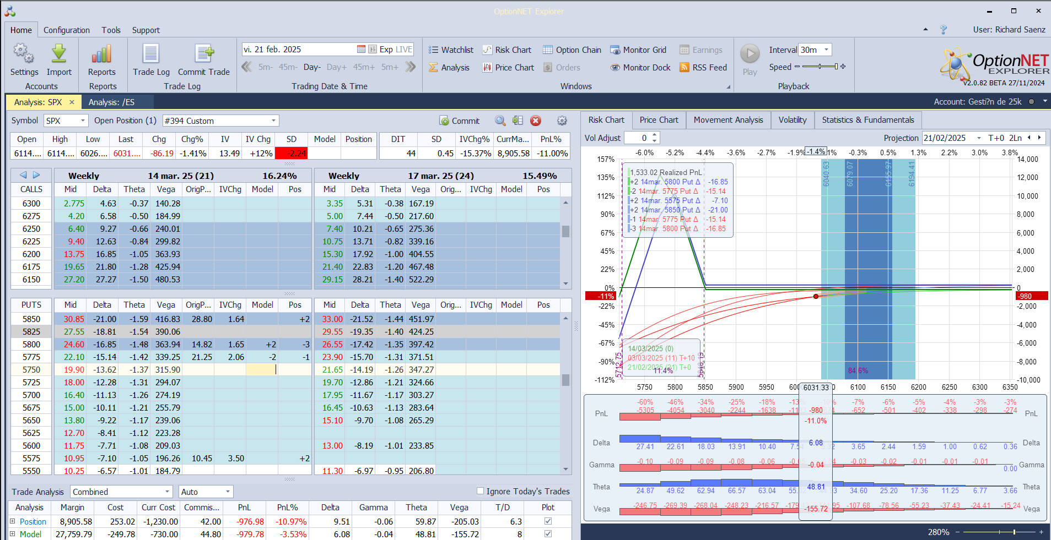This screenshot has width=1051, height=540.
Task: Click the zoom slider at bottom right
Action: point(998,532)
